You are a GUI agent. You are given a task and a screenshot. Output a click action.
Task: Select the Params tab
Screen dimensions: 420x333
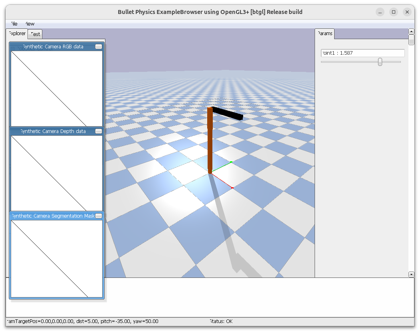(325, 34)
